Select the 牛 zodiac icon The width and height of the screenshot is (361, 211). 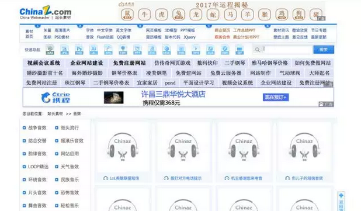click(144, 15)
